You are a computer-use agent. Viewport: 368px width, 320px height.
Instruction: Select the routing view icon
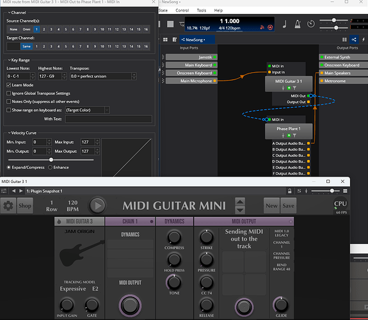point(354,40)
